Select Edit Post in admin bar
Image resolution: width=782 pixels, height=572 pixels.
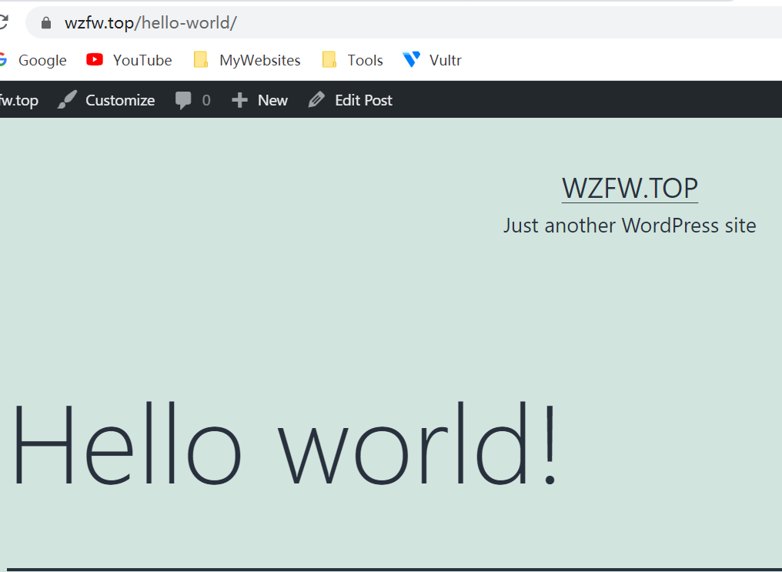[x=363, y=100]
